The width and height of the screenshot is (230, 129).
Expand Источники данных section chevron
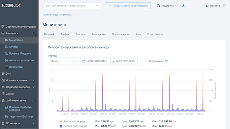click(x=33, y=80)
